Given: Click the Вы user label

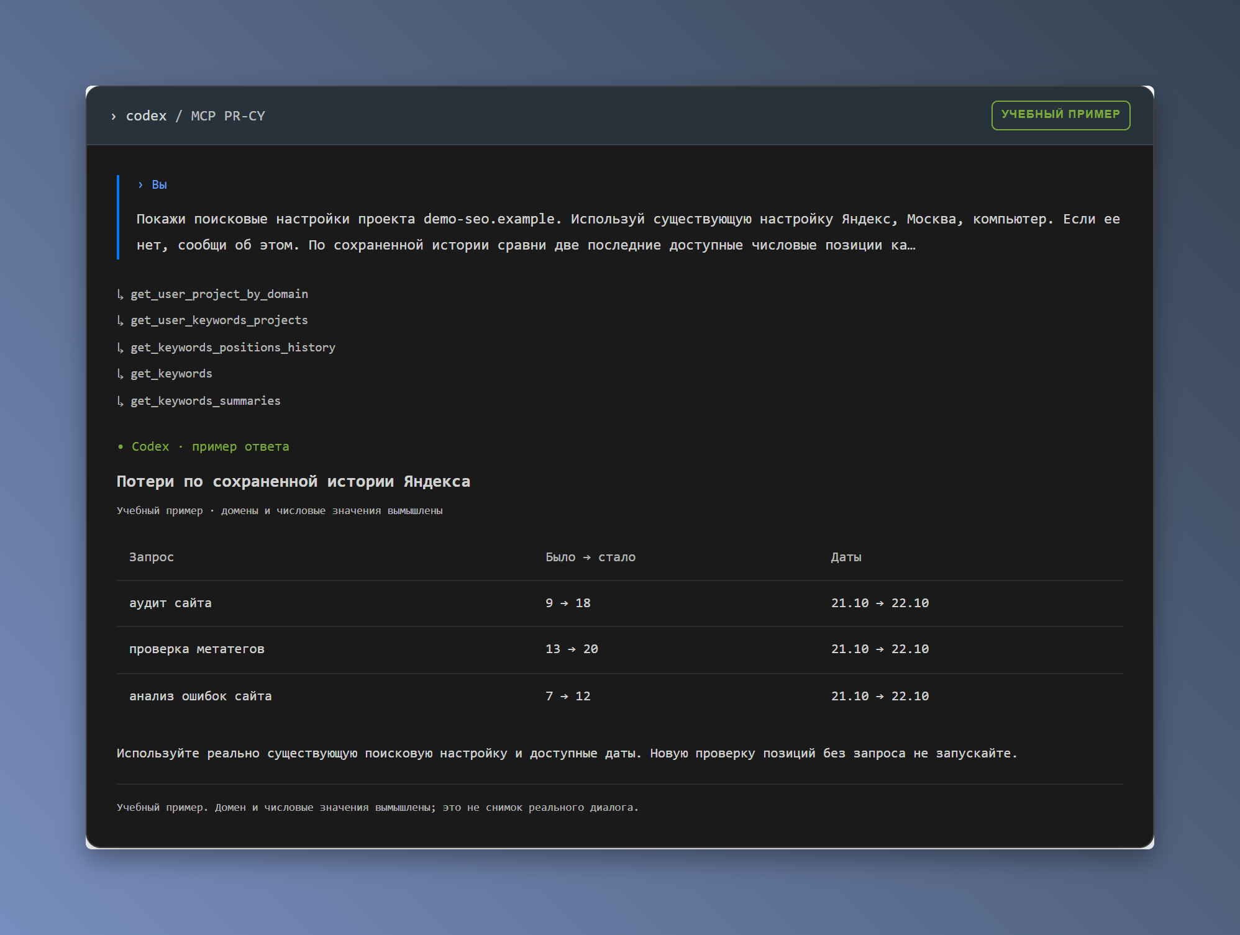Looking at the screenshot, I should coord(159,185).
